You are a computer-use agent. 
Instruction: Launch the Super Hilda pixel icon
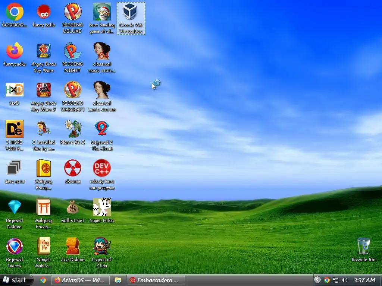pyautogui.click(x=101, y=207)
